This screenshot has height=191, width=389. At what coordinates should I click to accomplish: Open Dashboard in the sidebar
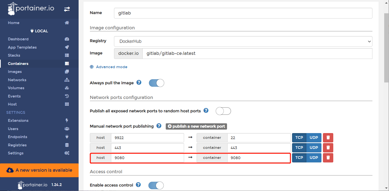(18, 39)
